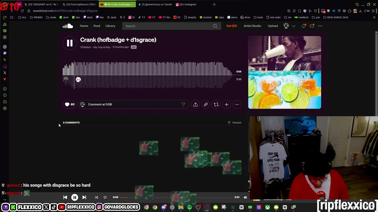
Task: Like the track with the heart button
Action: click(70, 104)
